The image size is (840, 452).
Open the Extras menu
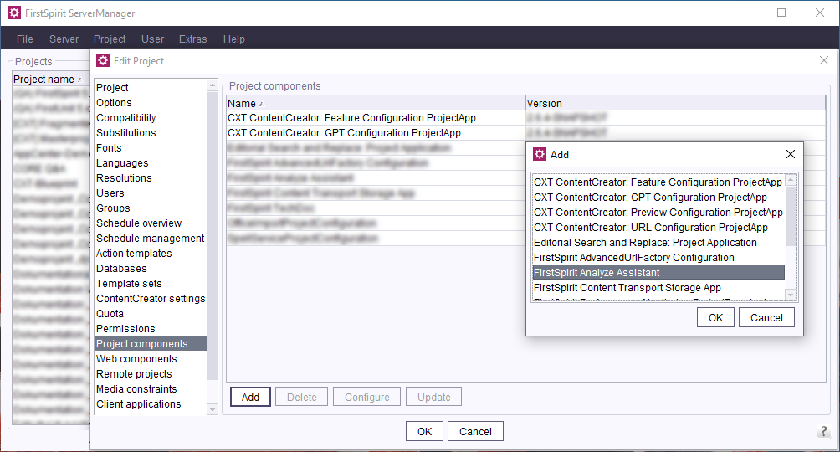pos(192,39)
